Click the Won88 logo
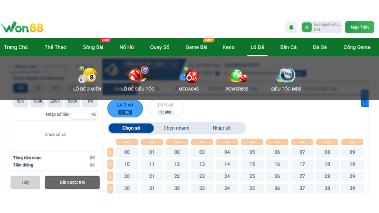Screen dimensions: 379x213 (x=22, y=27)
